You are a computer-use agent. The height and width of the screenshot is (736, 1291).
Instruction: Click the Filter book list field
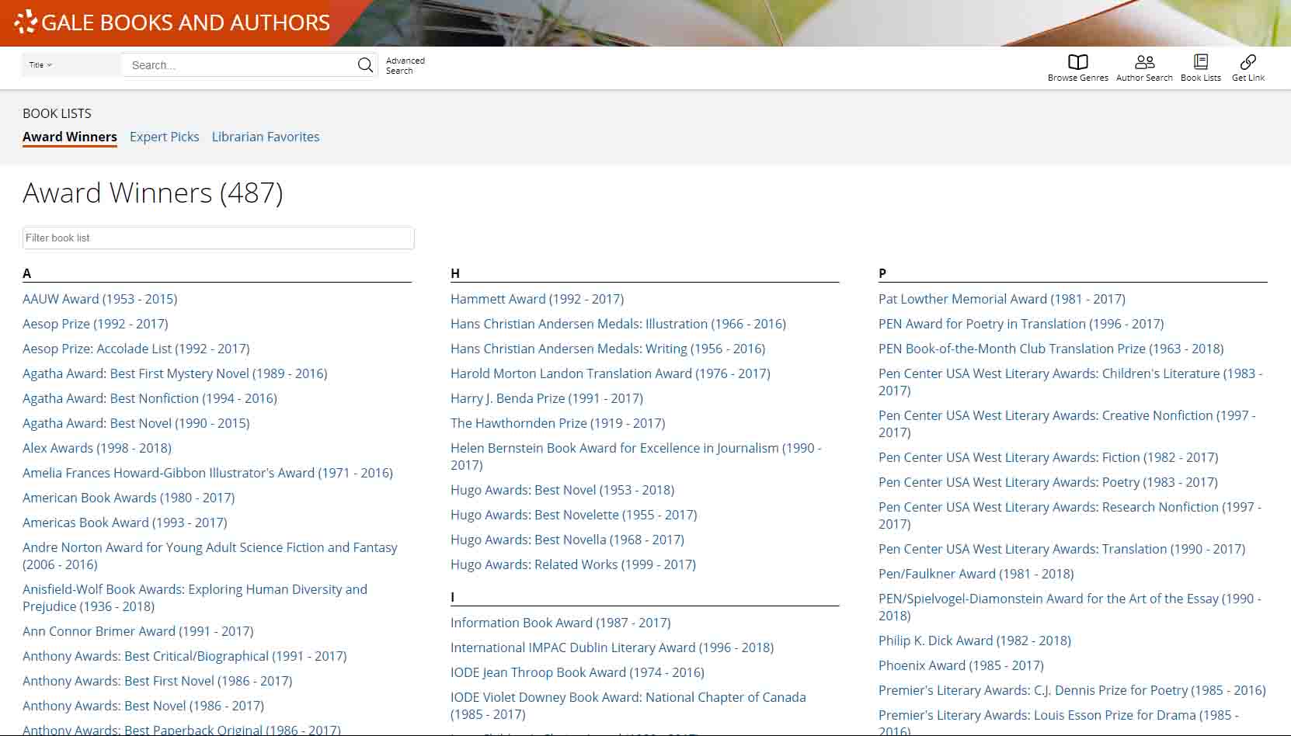tap(218, 238)
